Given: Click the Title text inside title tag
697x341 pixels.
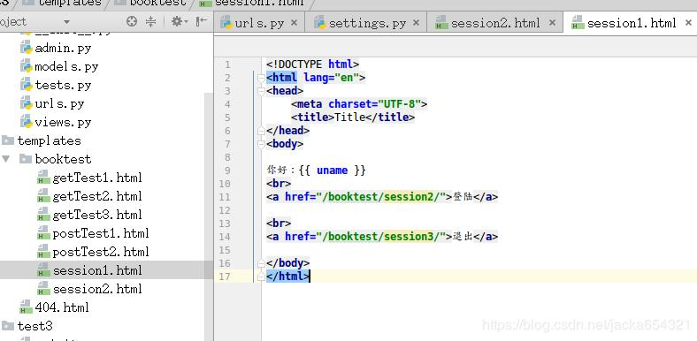Looking at the screenshot, I should [x=350, y=117].
